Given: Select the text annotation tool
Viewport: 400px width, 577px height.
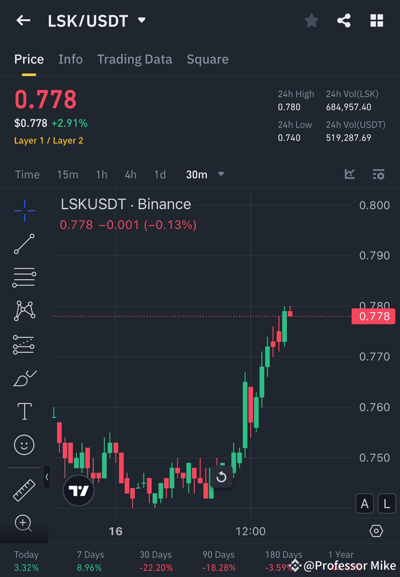Looking at the screenshot, I should [x=24, y=411].
